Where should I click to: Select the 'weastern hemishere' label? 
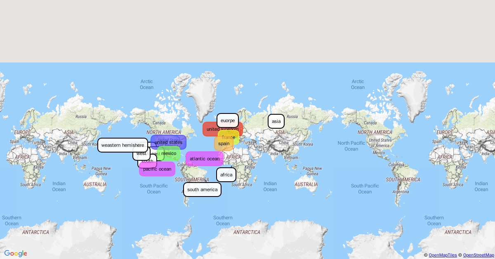point(123,145)
